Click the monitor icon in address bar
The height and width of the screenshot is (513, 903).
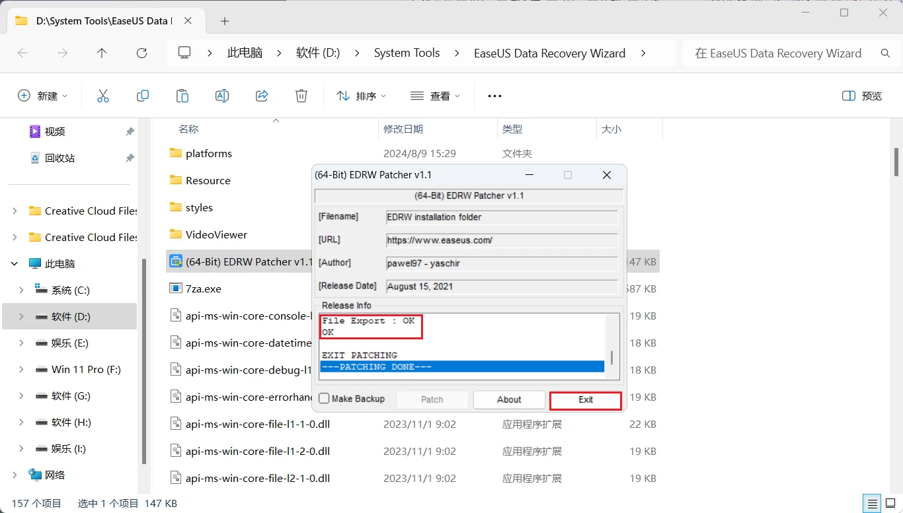184,53
